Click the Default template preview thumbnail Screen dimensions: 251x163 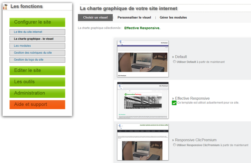[x=143, y=59]
